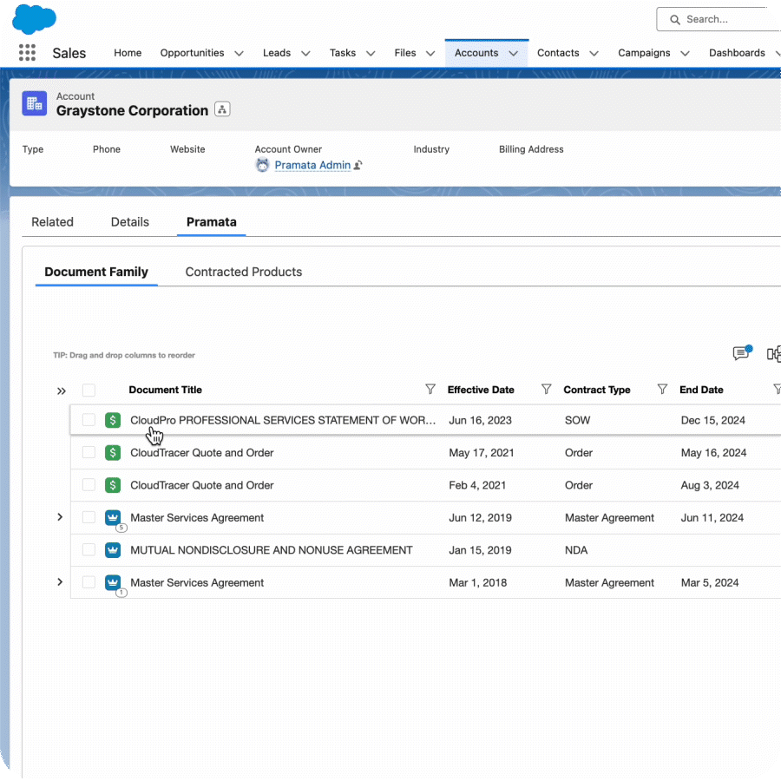This screenshot has width=781, height=781.
Task: Click crown icon for Mar 1, 2018 Master Services Agreement
Action: click(113, 582)
